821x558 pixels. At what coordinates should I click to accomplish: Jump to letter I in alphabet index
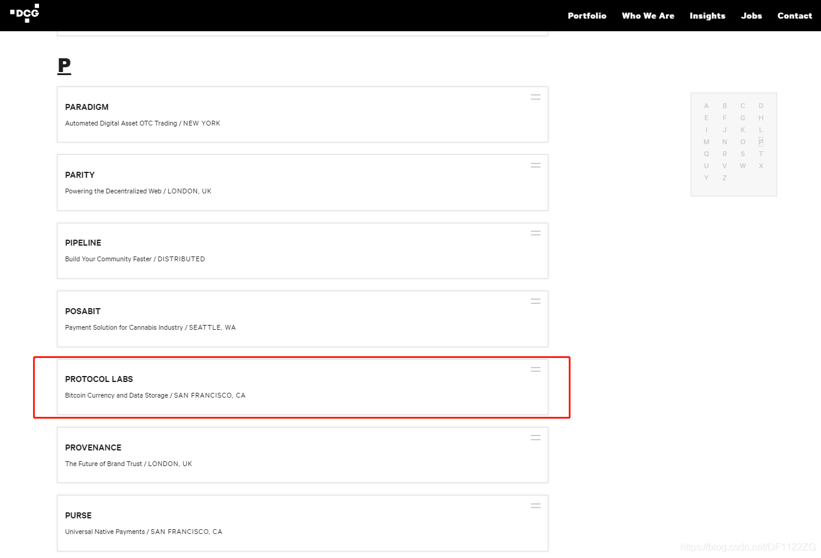click(706, 130)
